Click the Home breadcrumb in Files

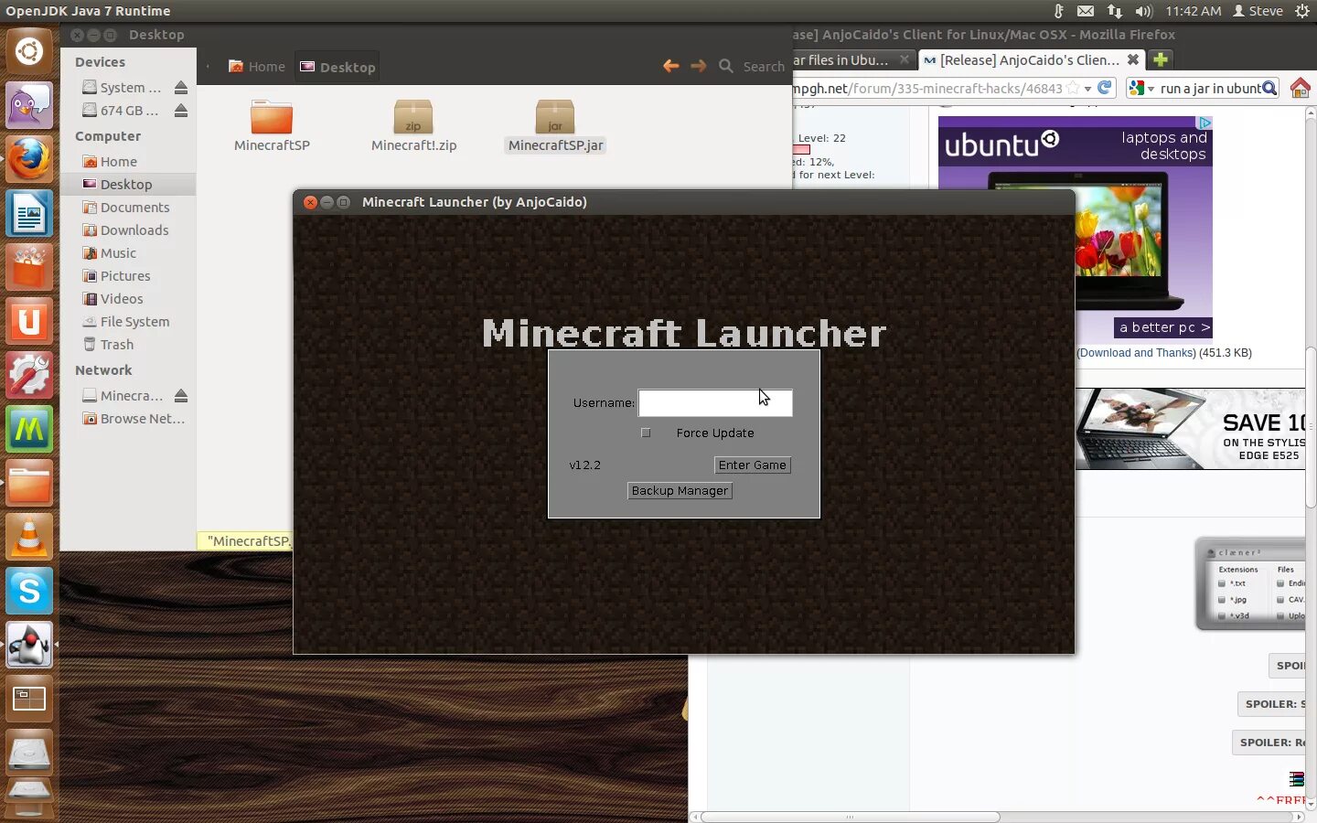(x=257, y=66)
